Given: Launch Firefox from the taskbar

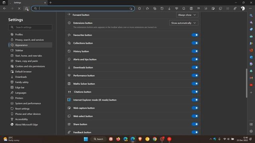Looking at the screenshot, I should tap(118, 139).
